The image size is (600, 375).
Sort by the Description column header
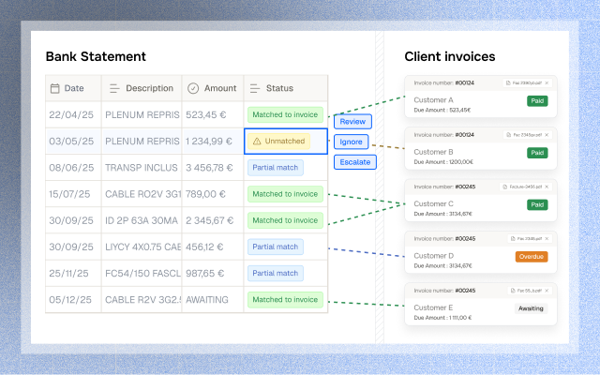pos(142,88)
